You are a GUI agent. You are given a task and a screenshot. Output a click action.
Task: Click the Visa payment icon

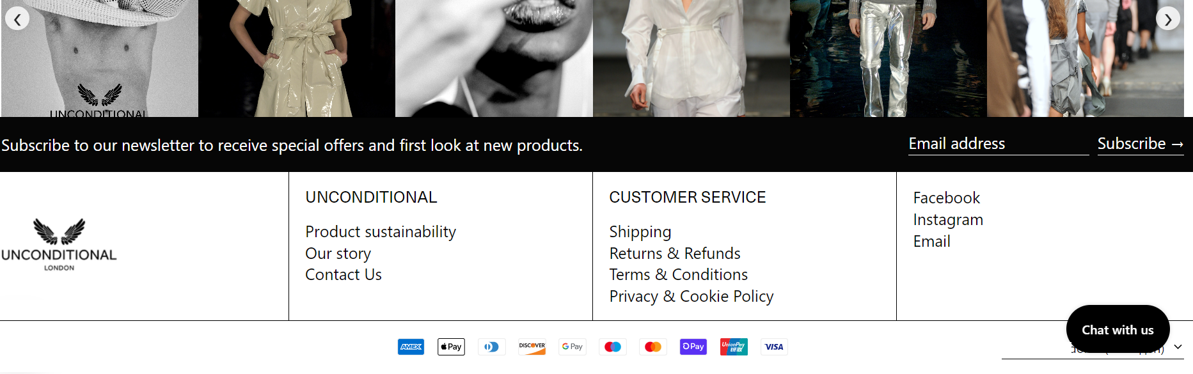tap(774, 347)
